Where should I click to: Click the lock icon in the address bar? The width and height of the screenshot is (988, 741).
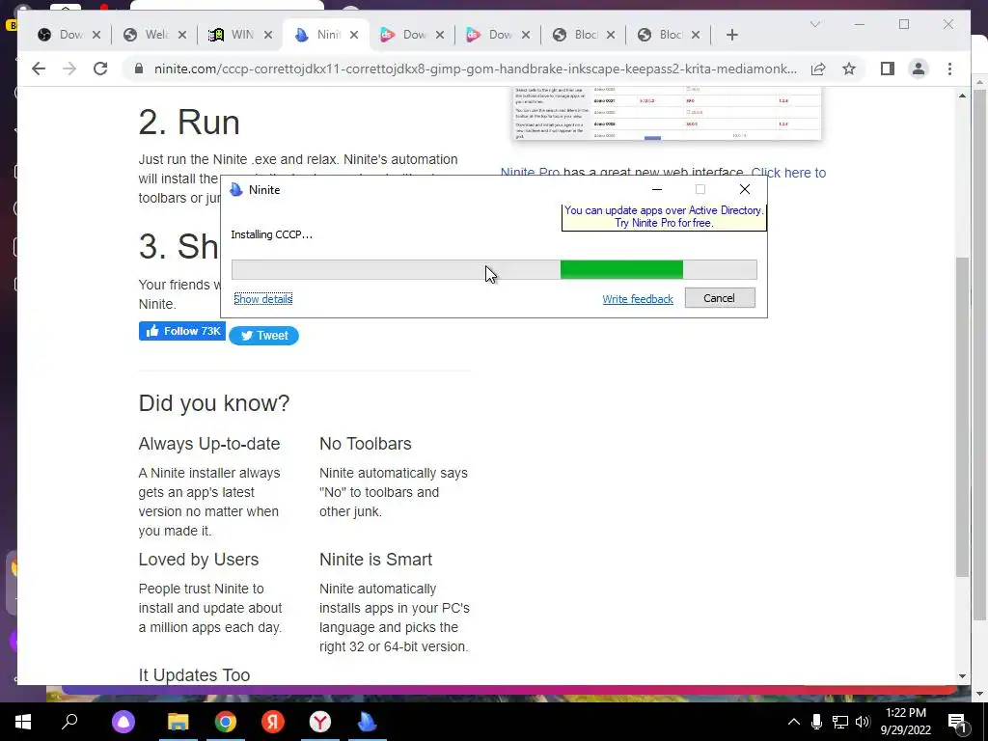point(139,69)
